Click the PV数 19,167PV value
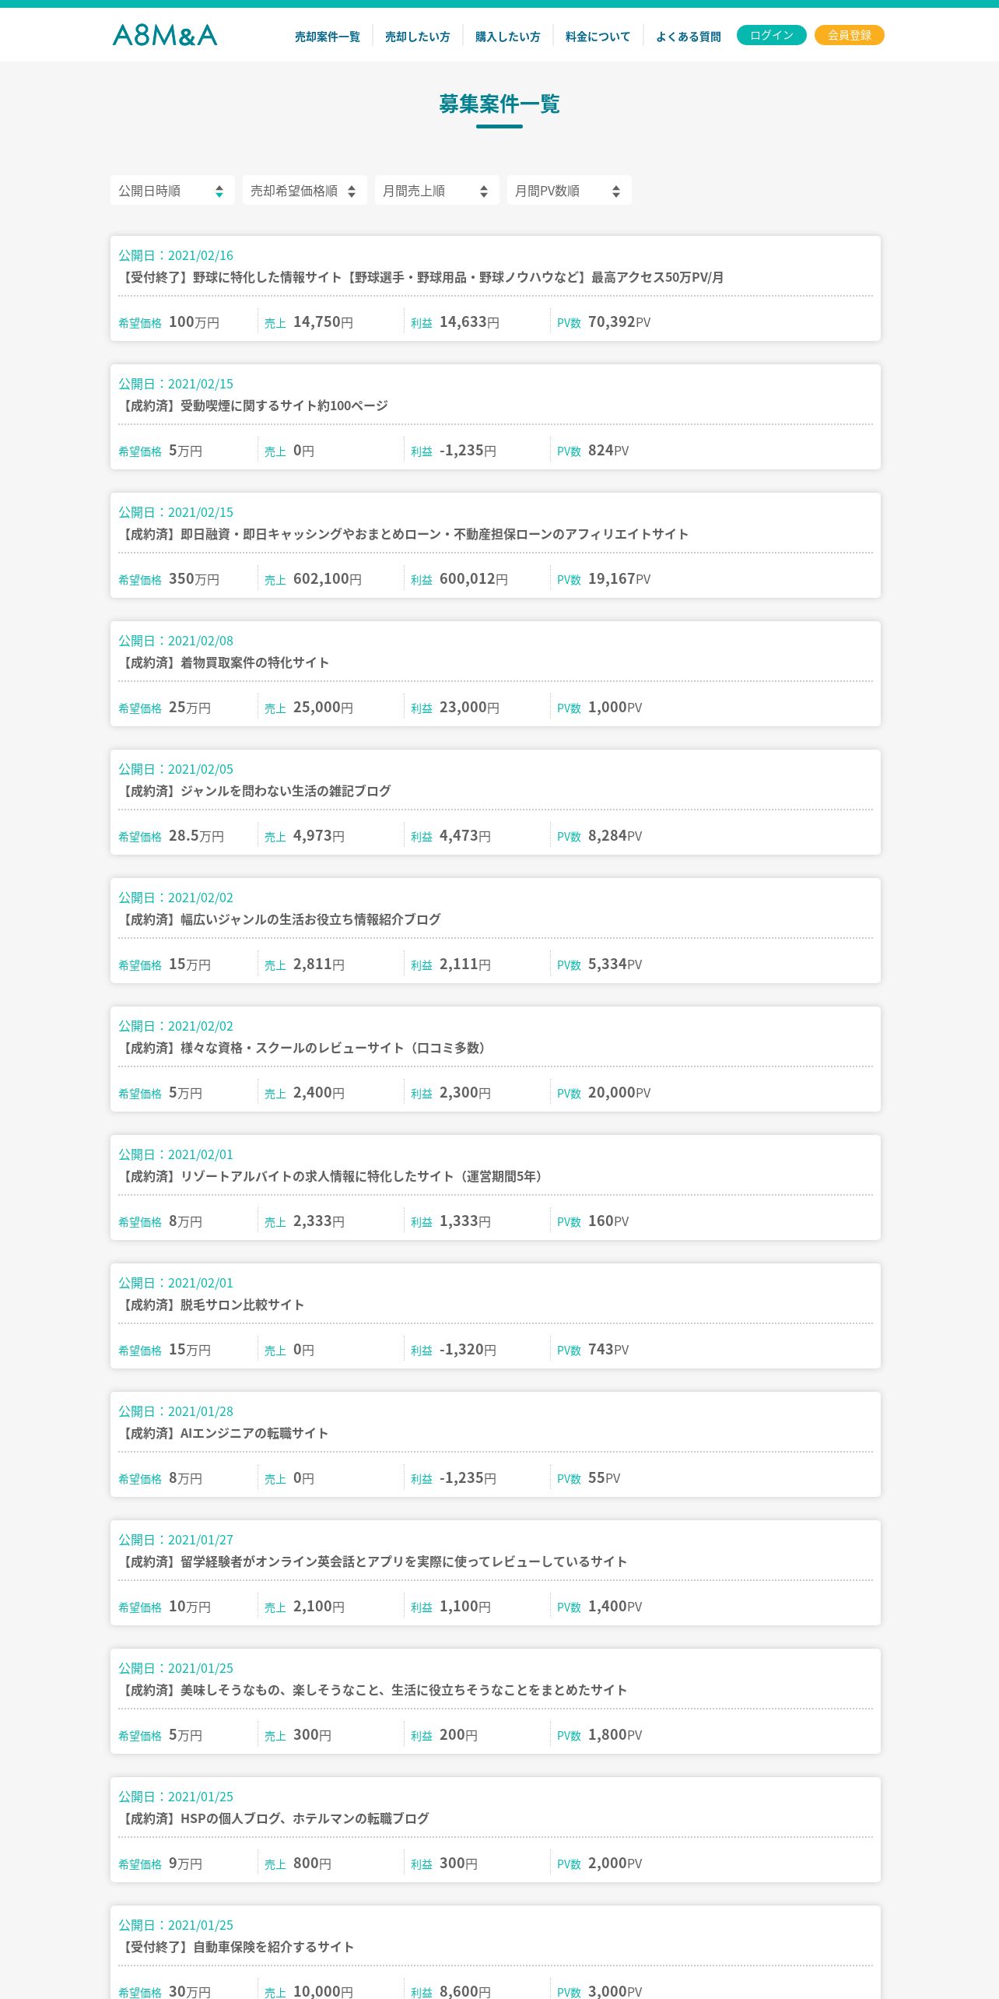 point(604,579)
